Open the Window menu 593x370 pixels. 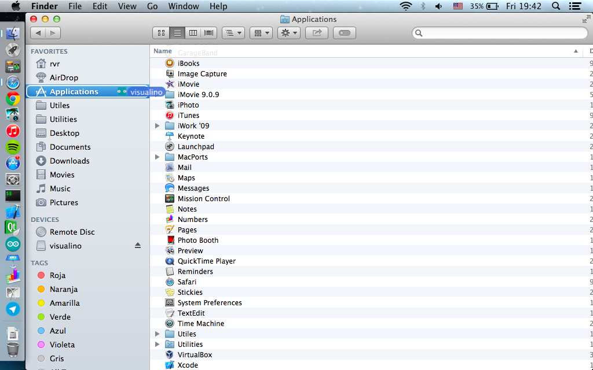point(184,6)
